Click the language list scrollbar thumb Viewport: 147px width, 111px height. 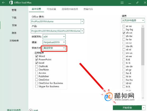coord(143,47)
